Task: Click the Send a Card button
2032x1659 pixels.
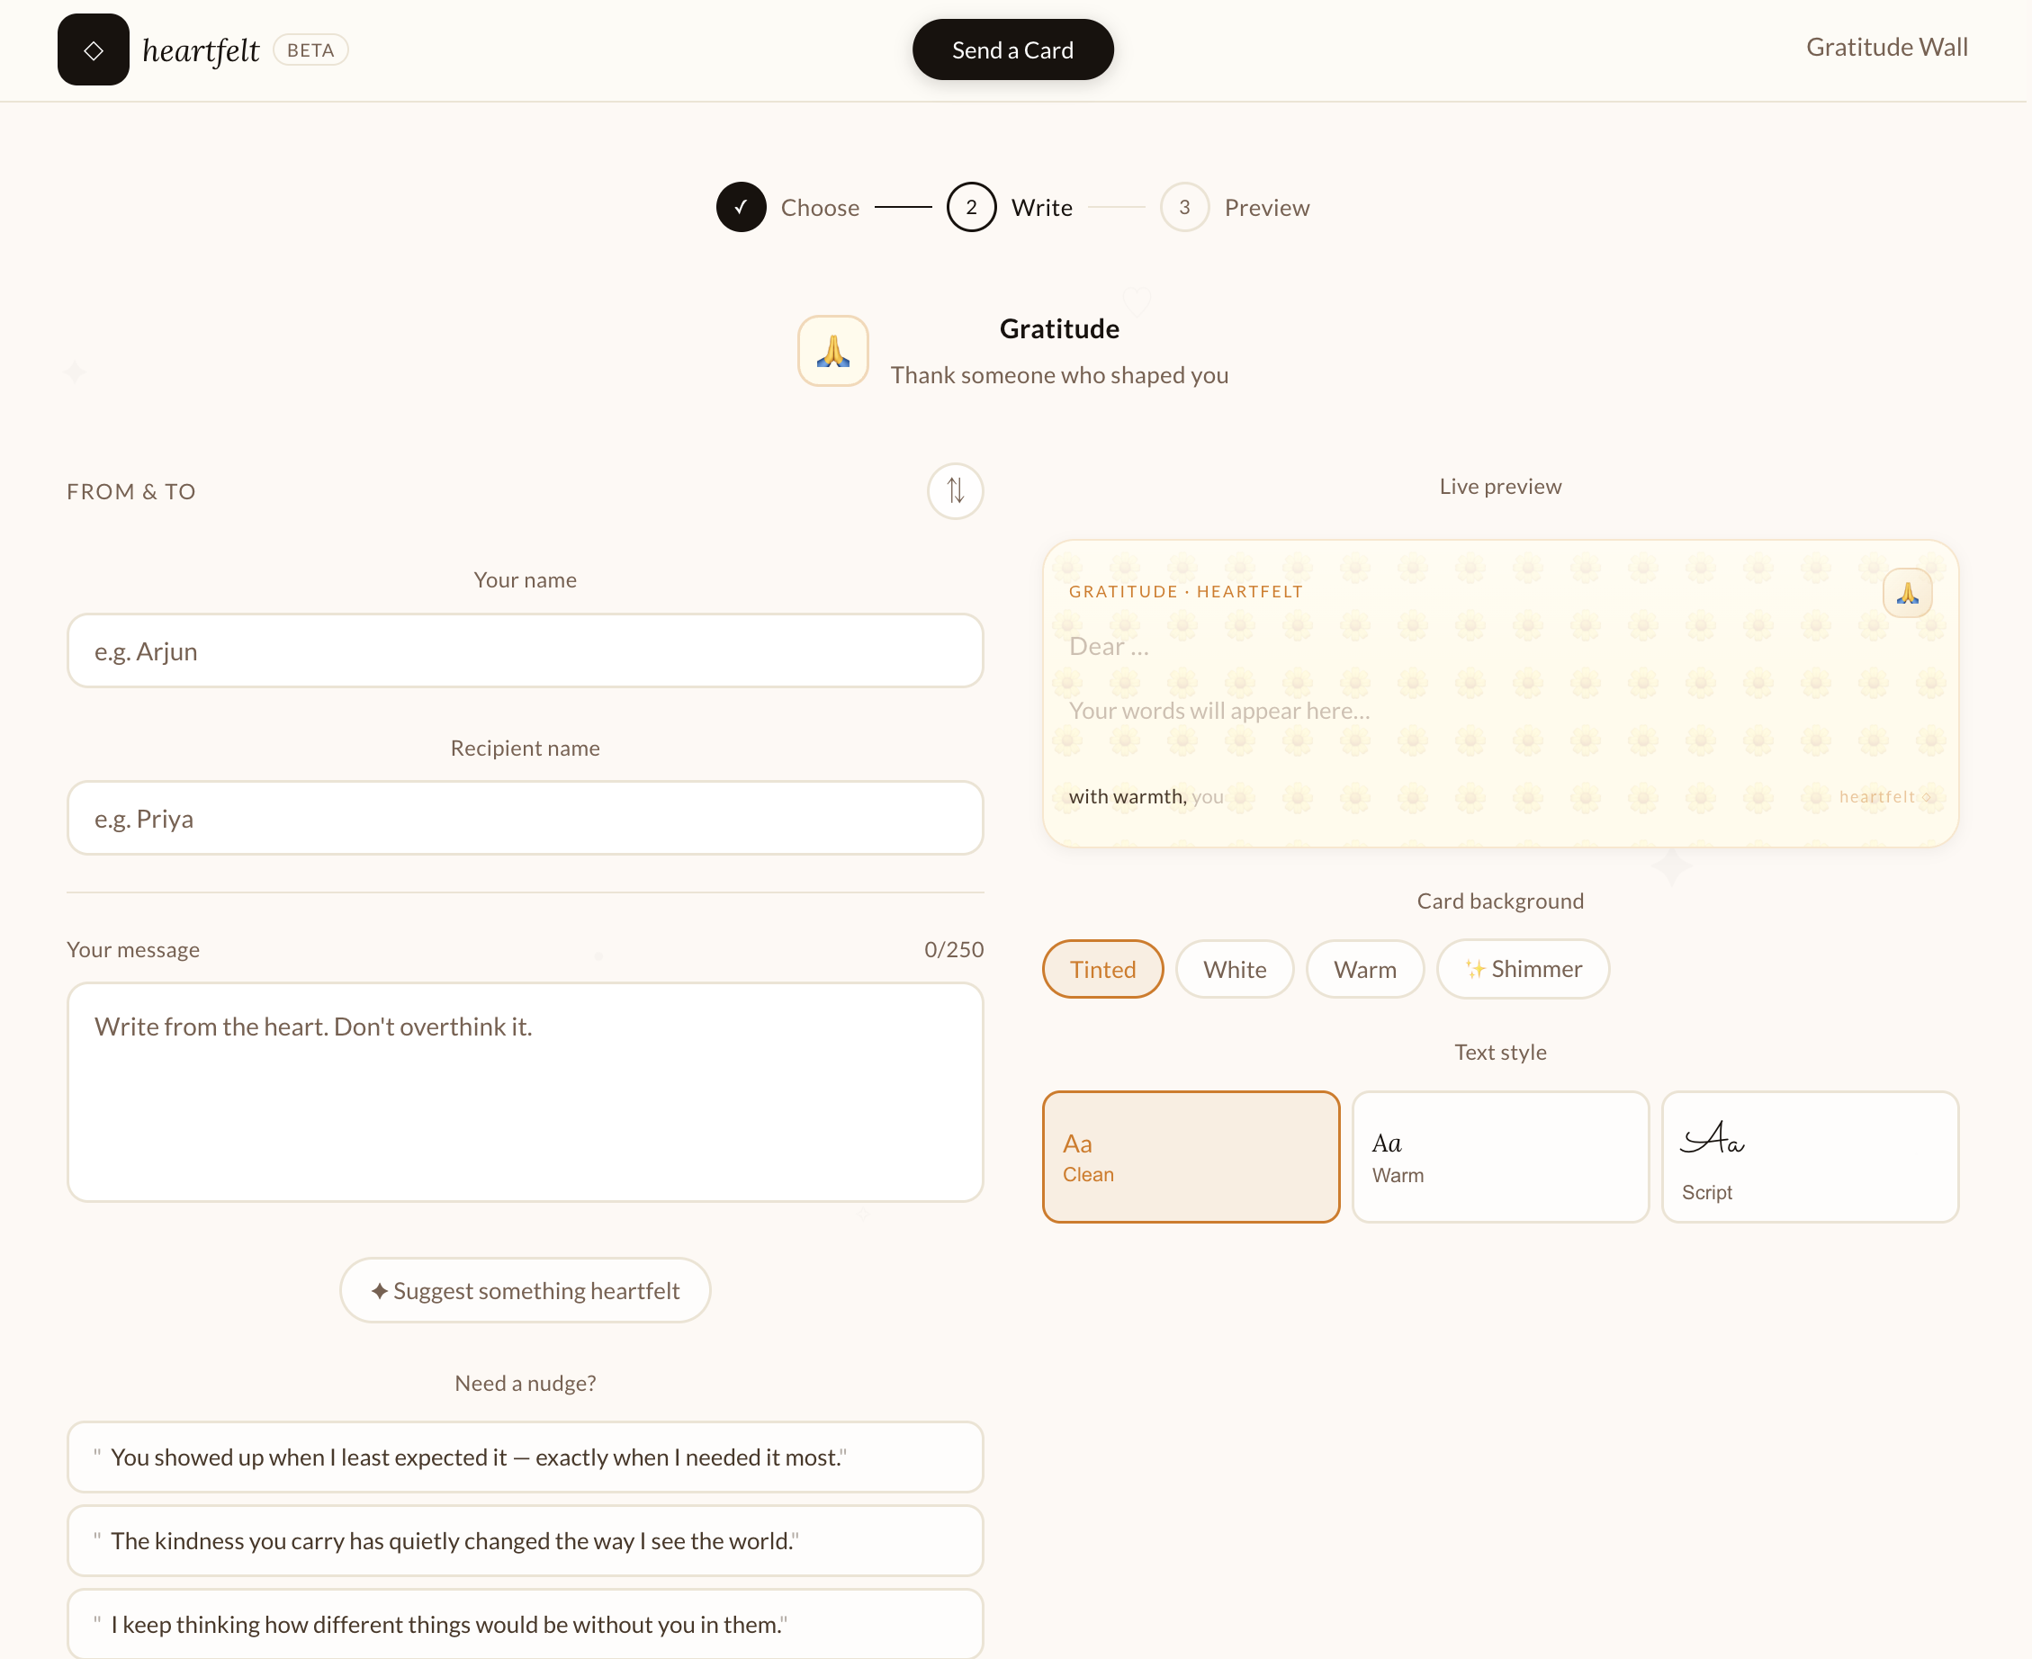Action: click(1012, 49)
